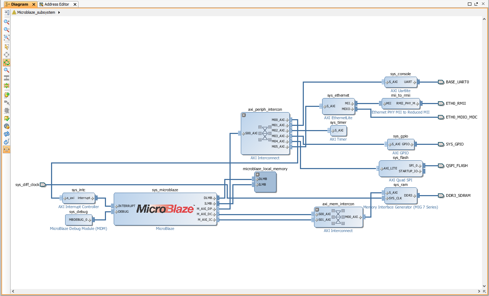Activate the Select Area arrow tool
Viewport: 489px width, 296px height.
pyautogui.click(x=6, y=47)
